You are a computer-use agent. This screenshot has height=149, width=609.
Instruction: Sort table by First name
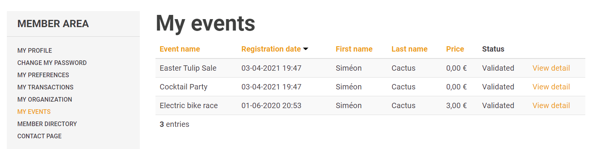pyautogui.click(x=354, y=49)
